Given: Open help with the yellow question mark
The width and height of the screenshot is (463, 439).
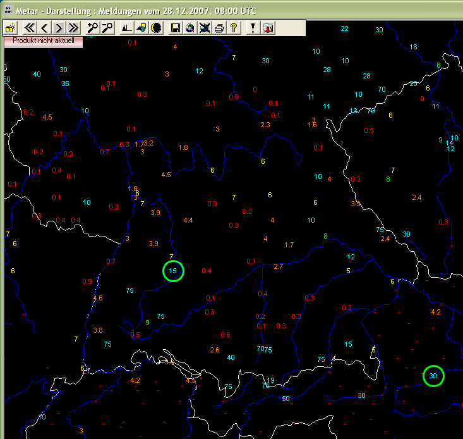Looking at the screenshot, I should click(233, 28).
